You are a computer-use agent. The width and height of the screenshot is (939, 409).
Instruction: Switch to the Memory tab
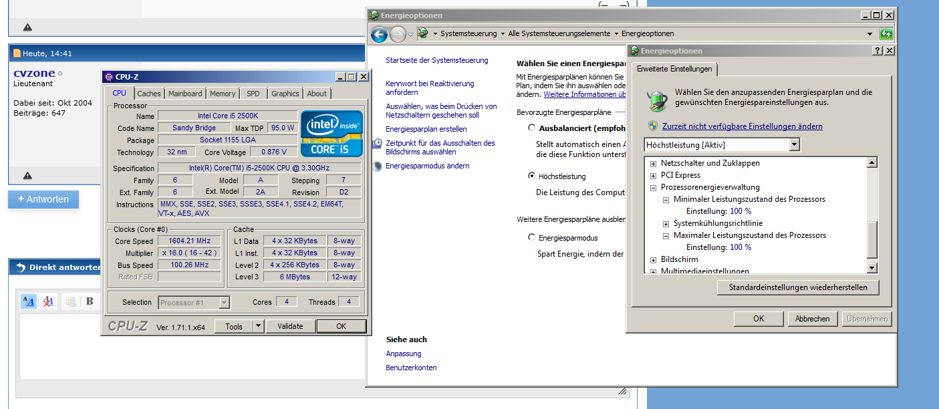pos(223,94)
